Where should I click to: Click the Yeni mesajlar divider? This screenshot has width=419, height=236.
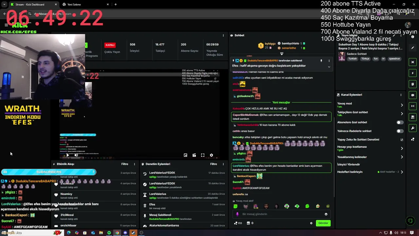(x=281, y=102)
